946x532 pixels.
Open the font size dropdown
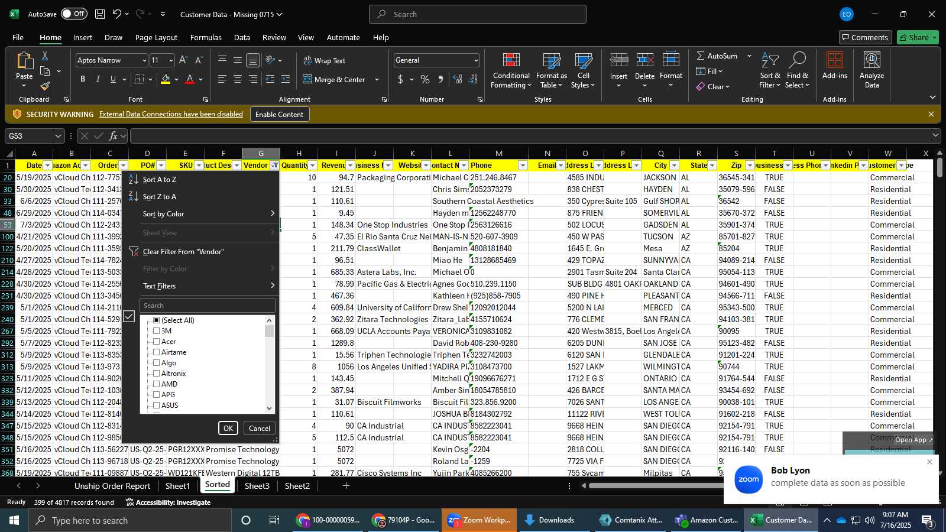(171, 60)
